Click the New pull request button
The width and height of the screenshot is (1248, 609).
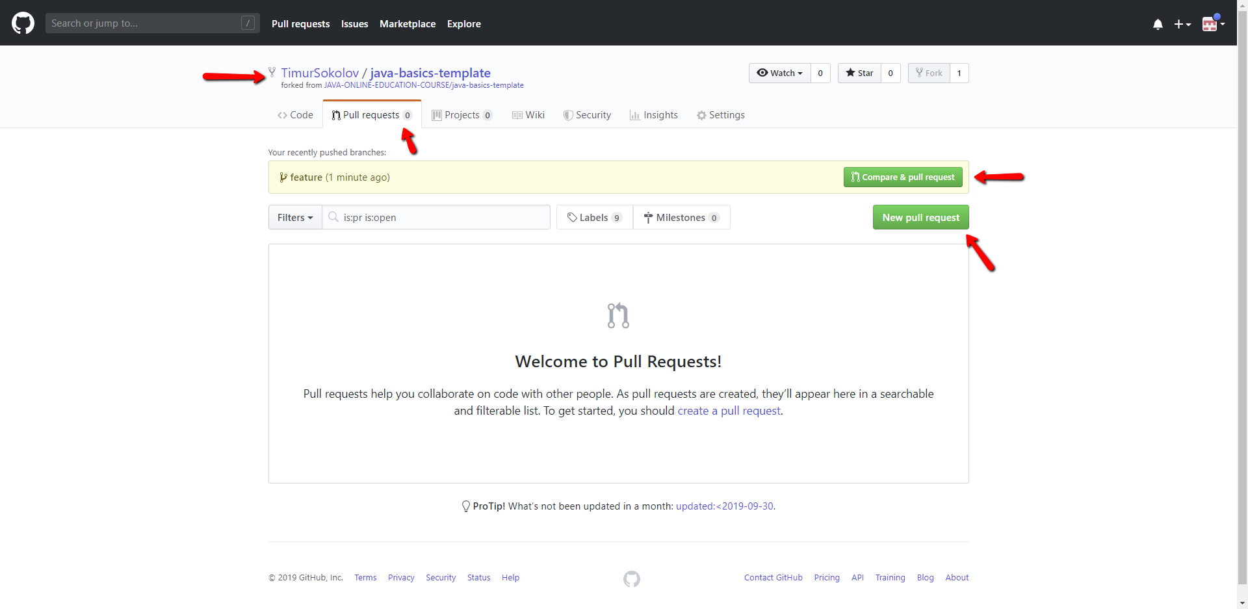click(x=920, y=218)
